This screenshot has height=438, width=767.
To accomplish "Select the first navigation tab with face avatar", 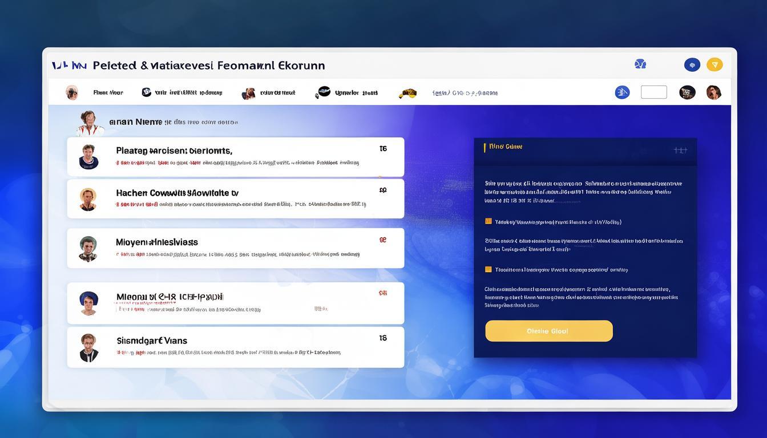I will point(94,92).
